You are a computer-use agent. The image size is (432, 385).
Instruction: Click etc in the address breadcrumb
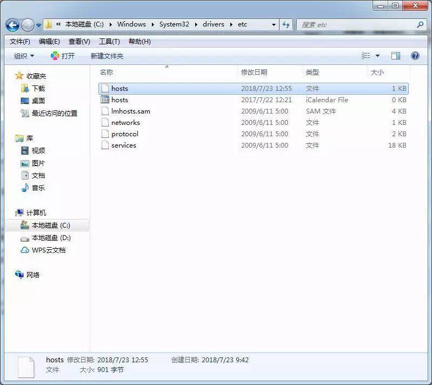242,24
